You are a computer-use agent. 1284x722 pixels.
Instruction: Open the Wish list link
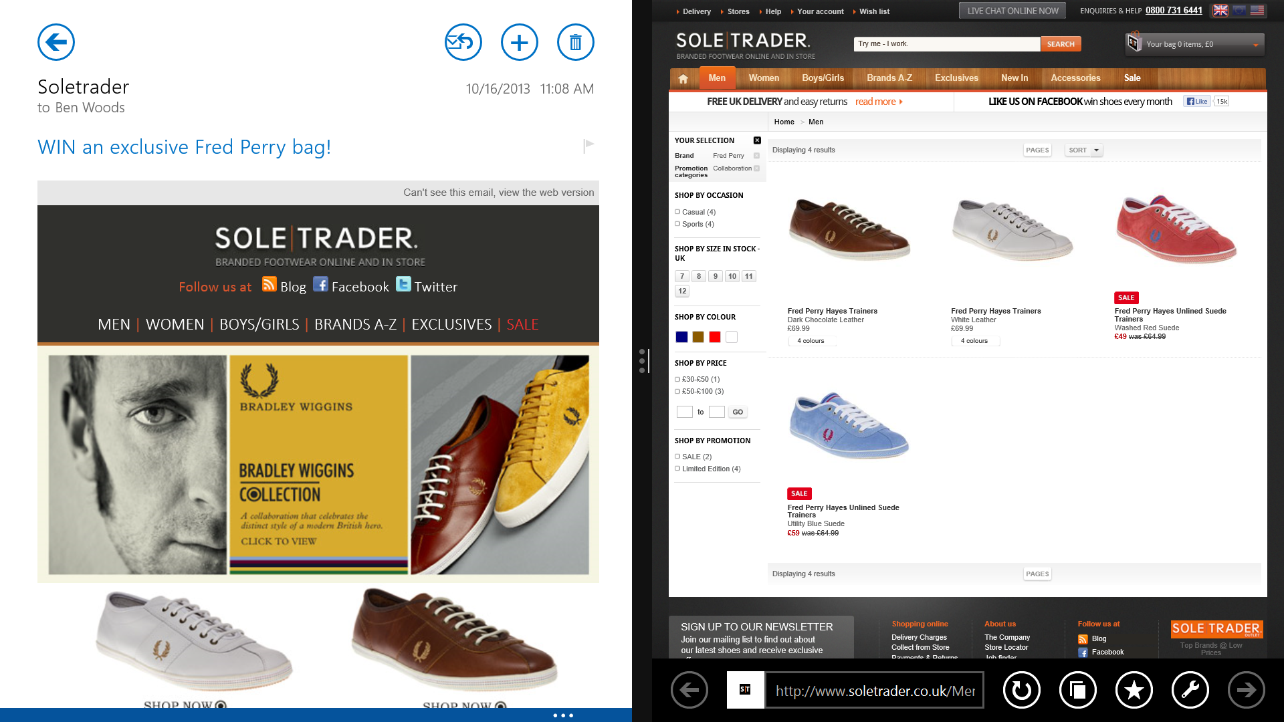[874, 11]
